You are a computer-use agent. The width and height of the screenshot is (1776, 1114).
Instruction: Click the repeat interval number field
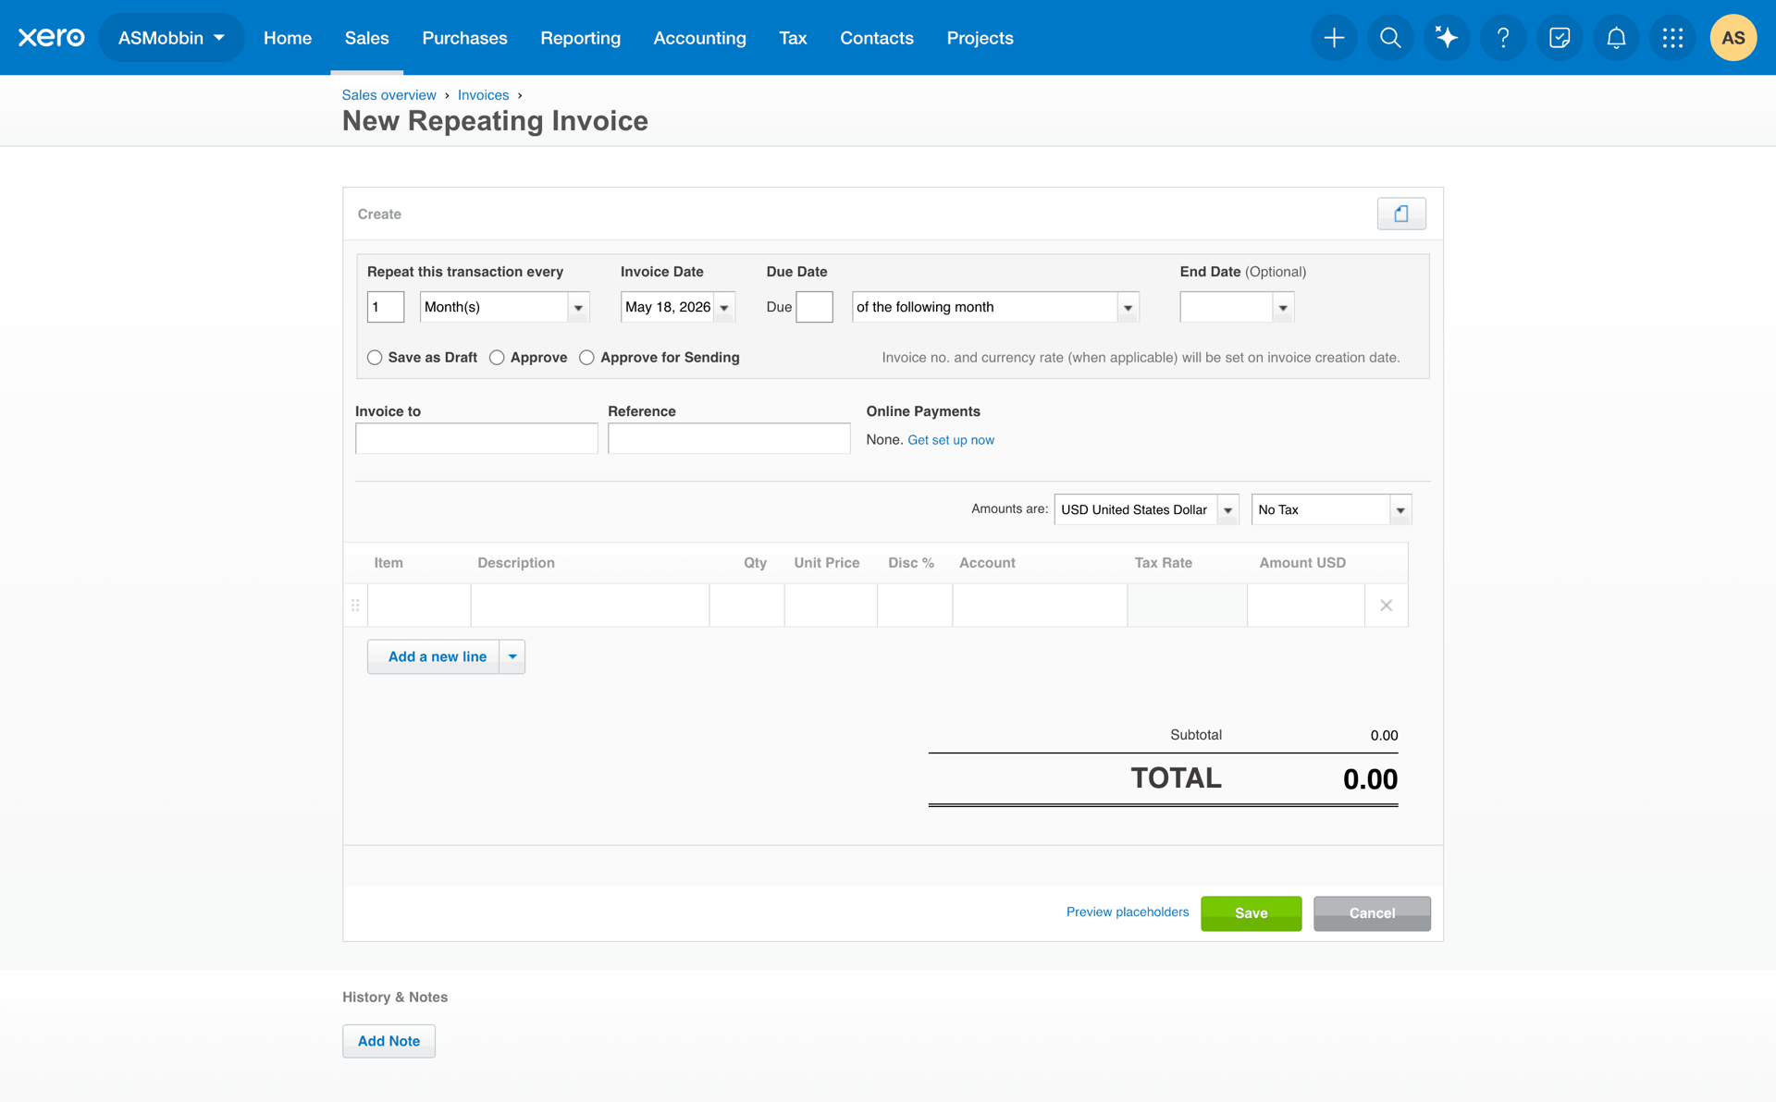click(x=386, y=307)
